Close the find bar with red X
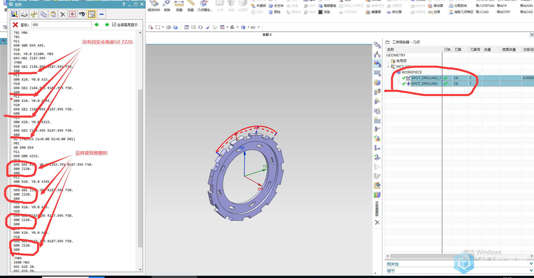This screenshot has width=534, height=278. point(15,25)
